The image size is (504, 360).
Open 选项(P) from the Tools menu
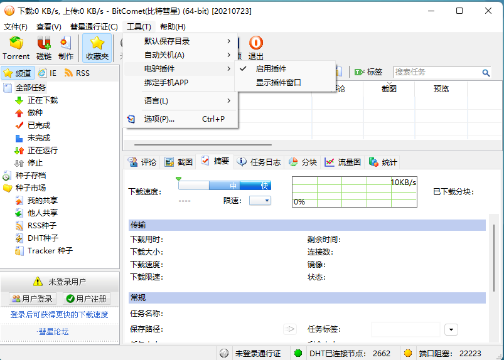pyautogui.click(x=159, y=119)
